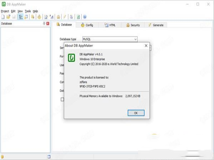Image resolution: width=214 pixels, height=160 pixels.
Task: Click the licensee name 'zdfans'
Action: [x=83, y=82]
